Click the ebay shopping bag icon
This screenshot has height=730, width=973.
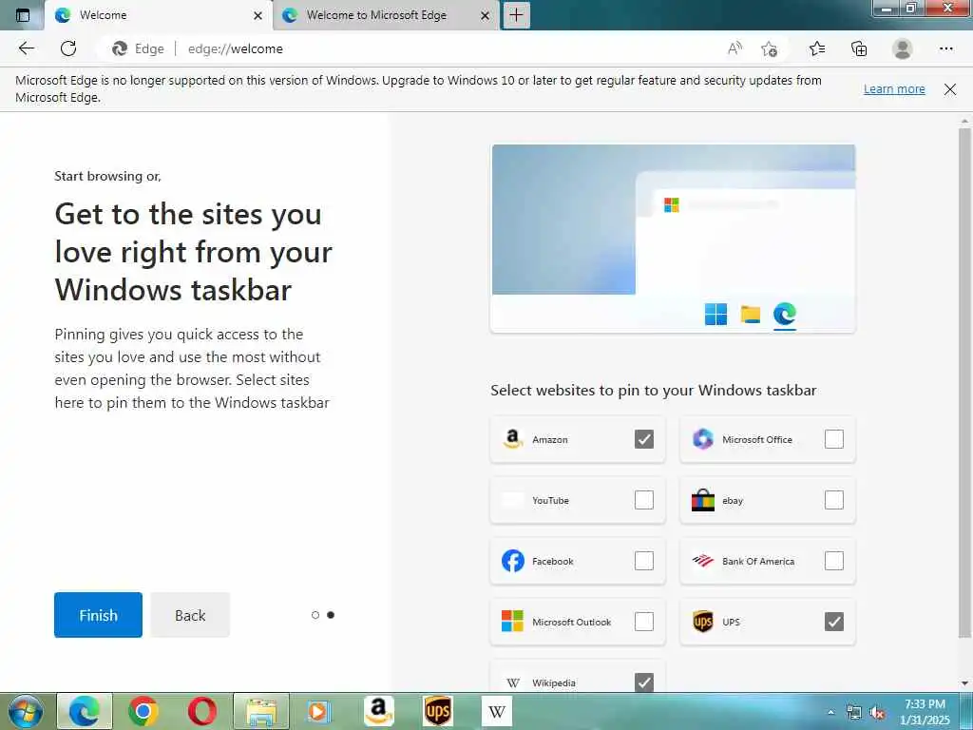pos(702,500)
